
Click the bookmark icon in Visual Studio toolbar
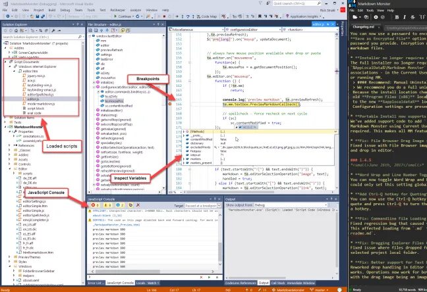point(260,16)
